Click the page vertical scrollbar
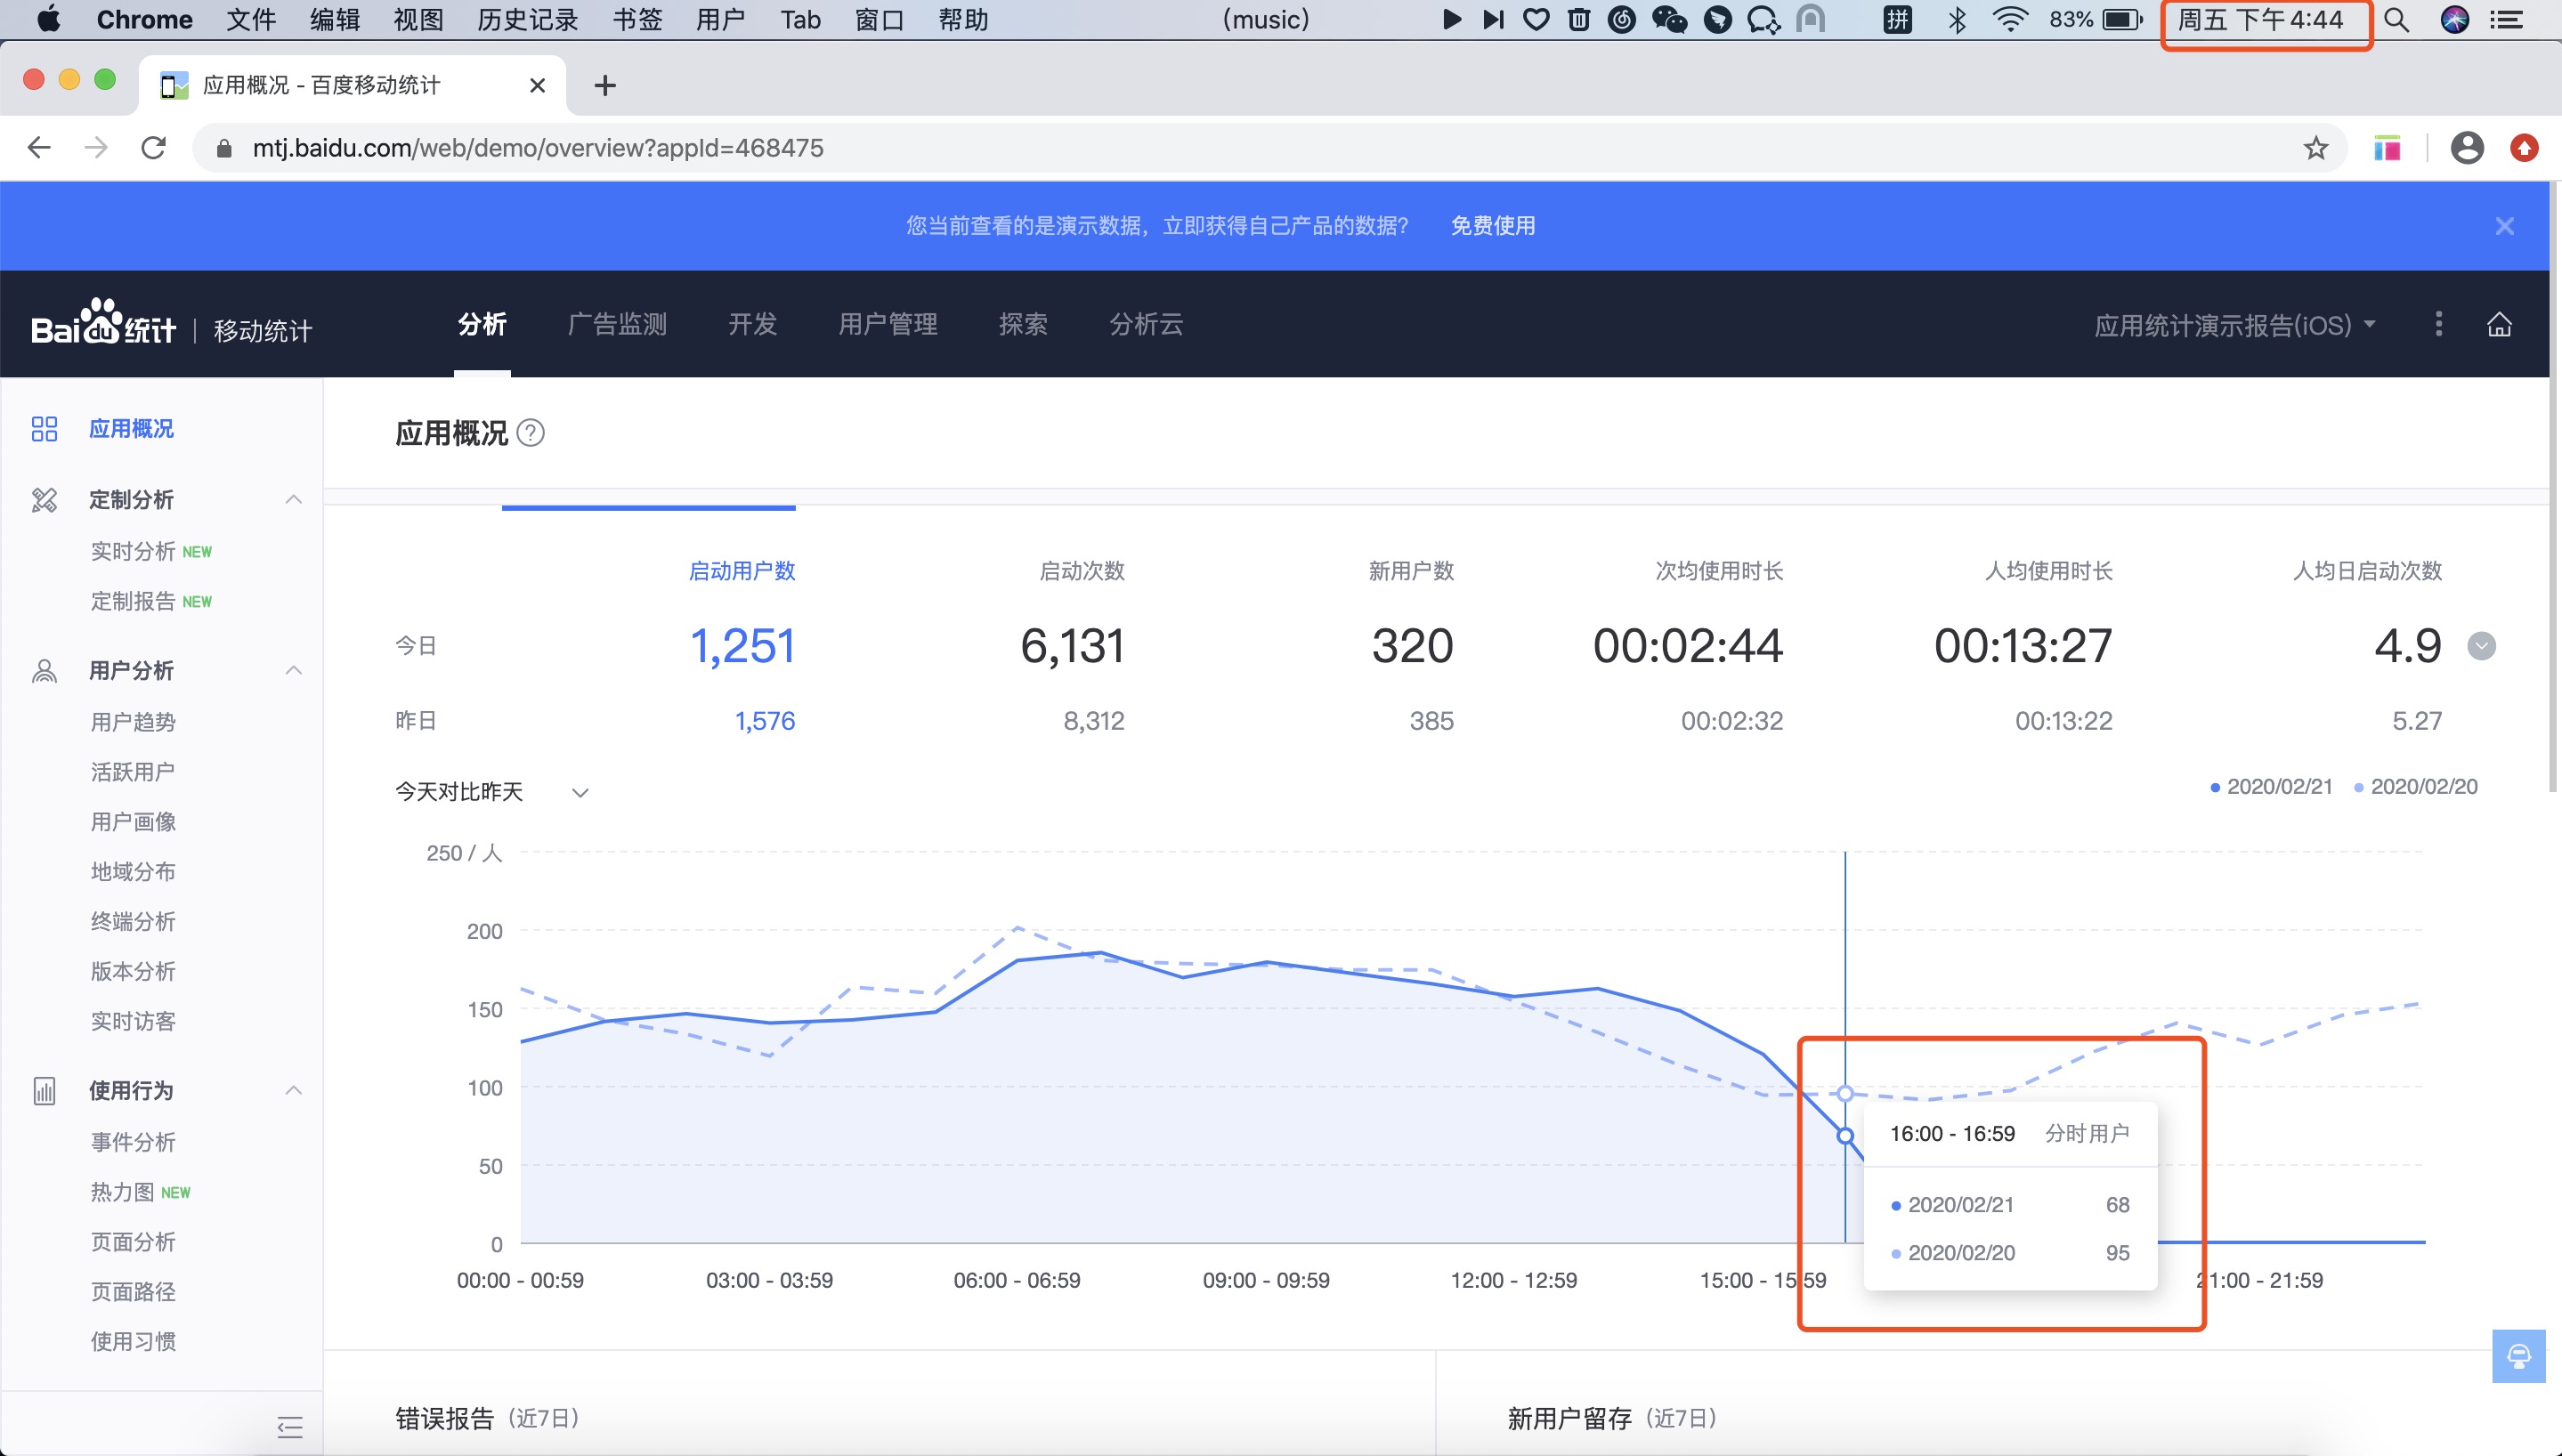 [x=2555, y=487]
